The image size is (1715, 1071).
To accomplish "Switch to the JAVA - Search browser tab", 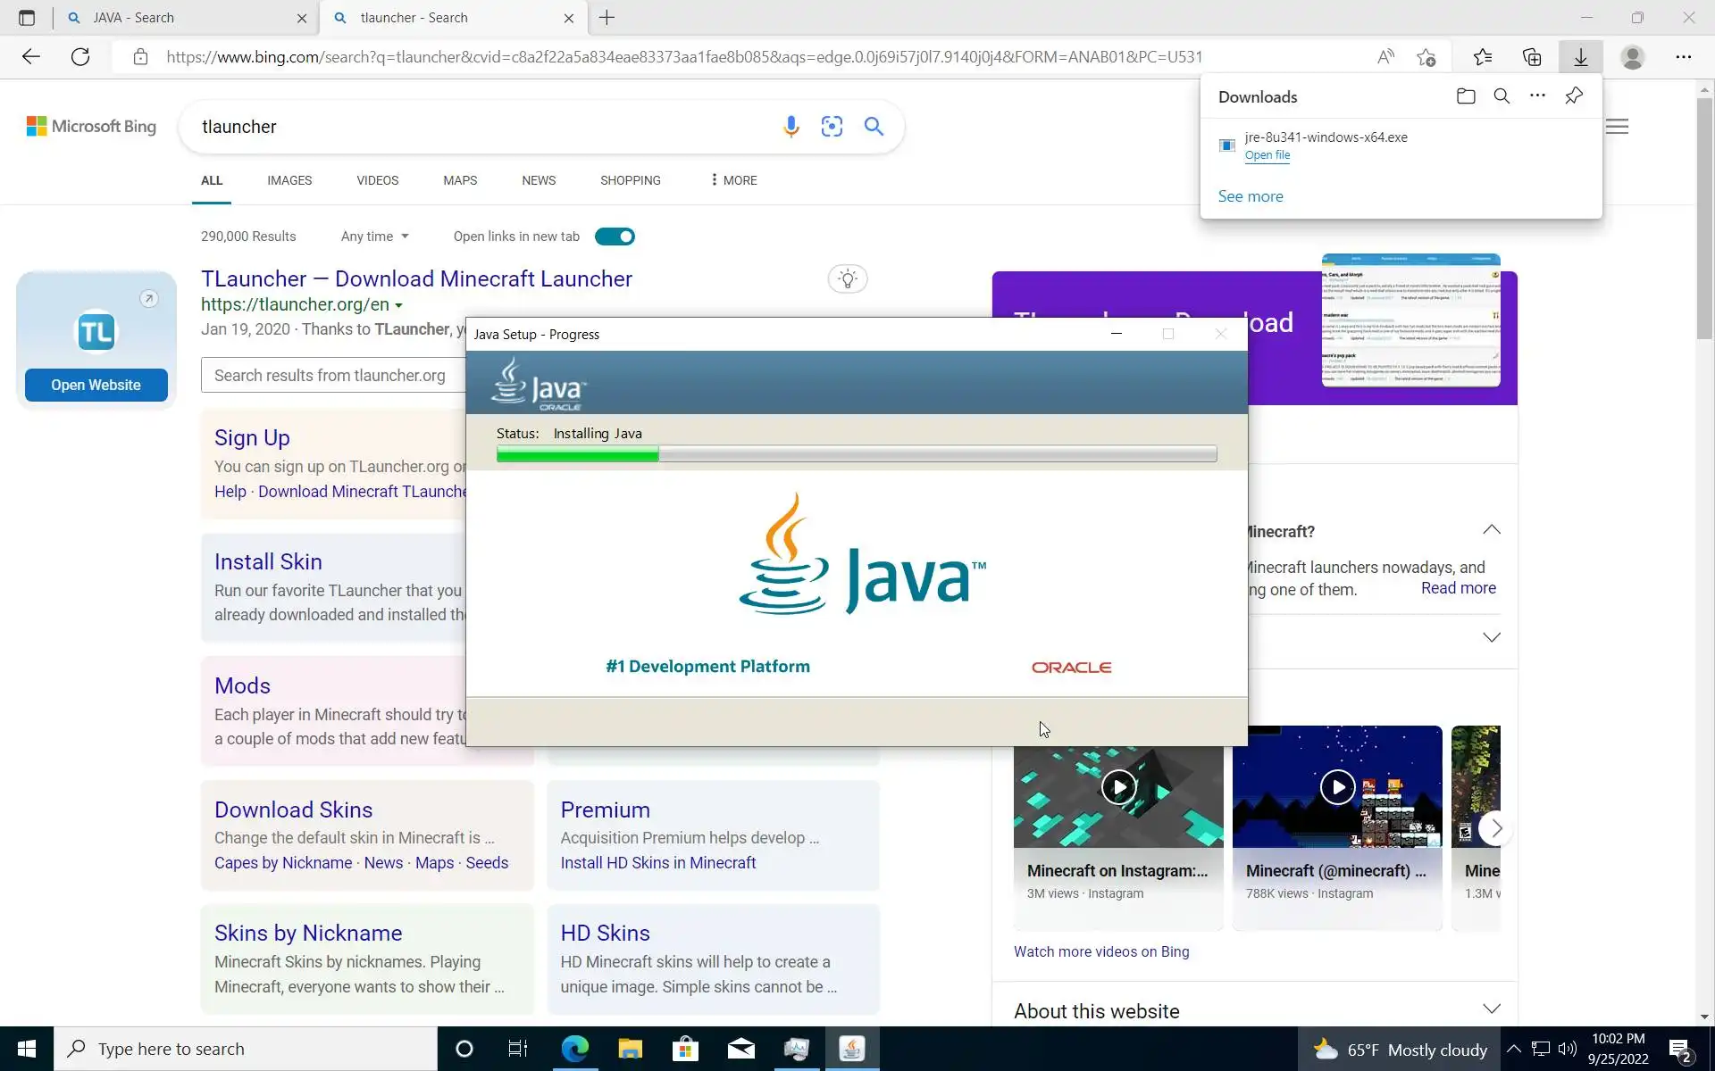I will (134, 18).
